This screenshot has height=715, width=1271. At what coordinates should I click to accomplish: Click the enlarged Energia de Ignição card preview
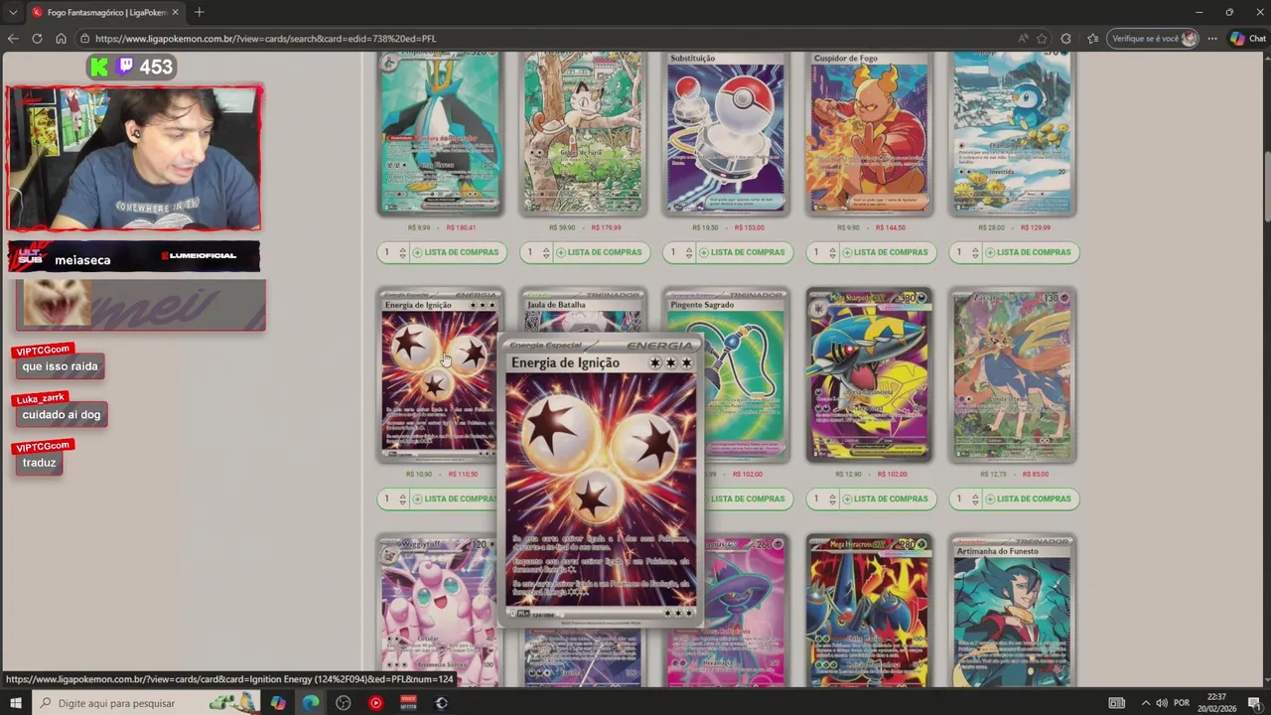point(601,483)
